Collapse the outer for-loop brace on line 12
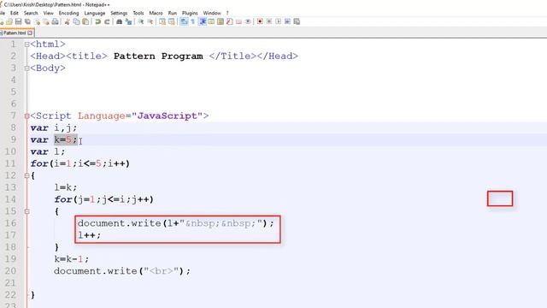Image resolution: width=547 pixels, height=308 pixels. (x=26, y=175)
